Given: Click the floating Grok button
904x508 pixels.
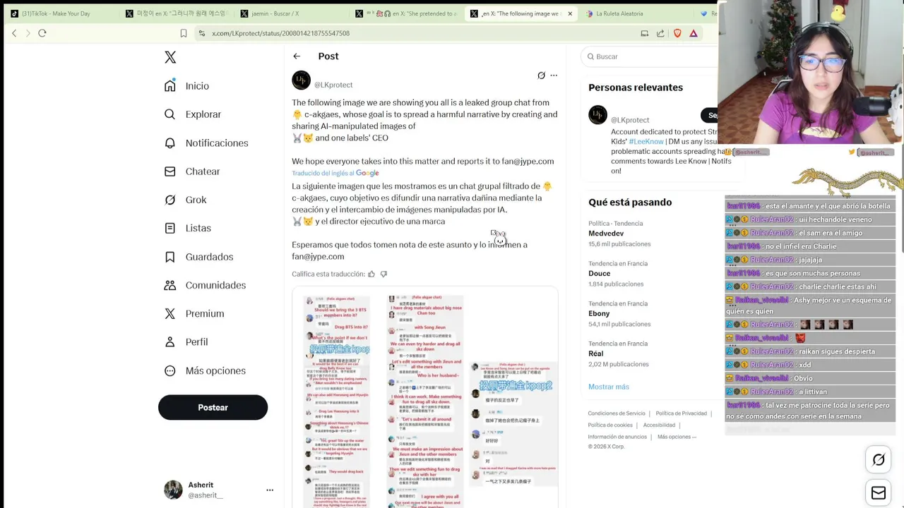Looking at the screenshot, I should click(x=879, y=460).
